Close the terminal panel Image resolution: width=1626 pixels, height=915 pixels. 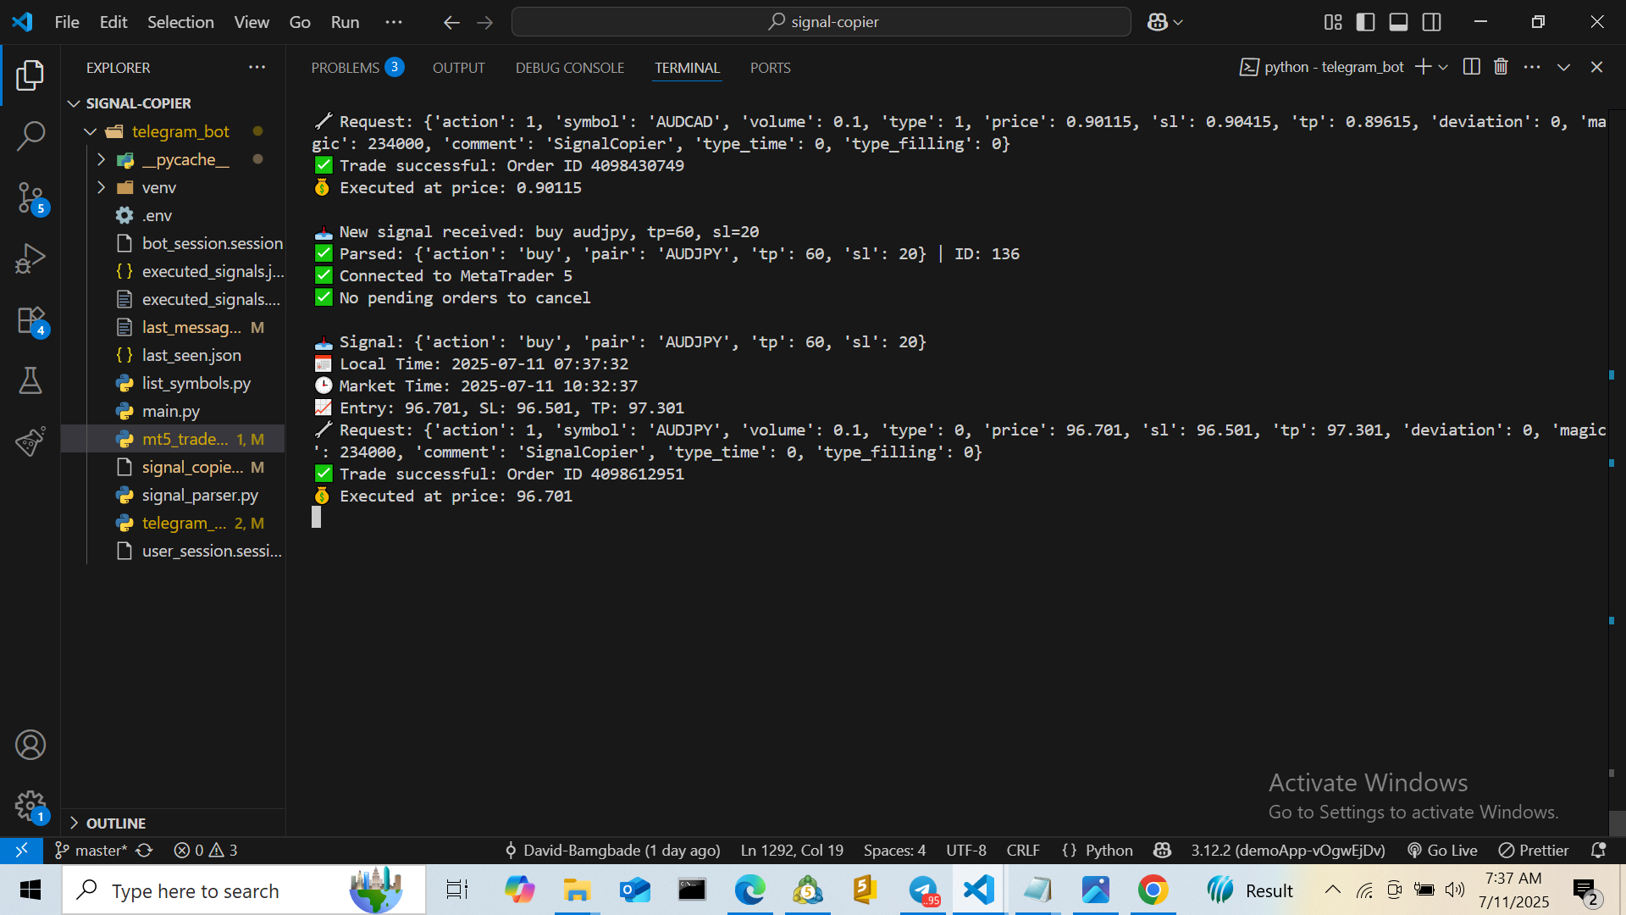point(1596,67)
